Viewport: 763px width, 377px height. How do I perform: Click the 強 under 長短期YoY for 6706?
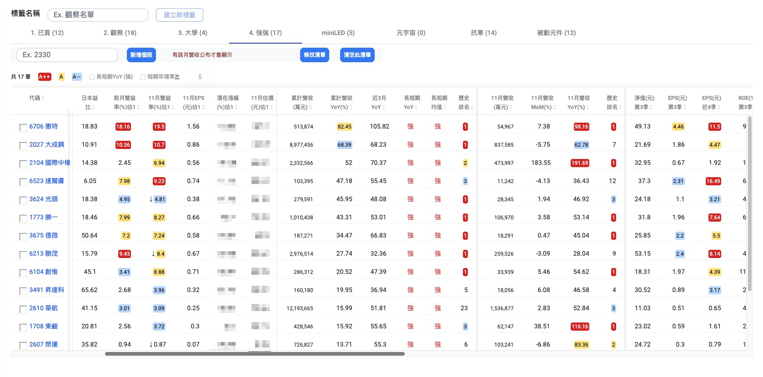410,126
